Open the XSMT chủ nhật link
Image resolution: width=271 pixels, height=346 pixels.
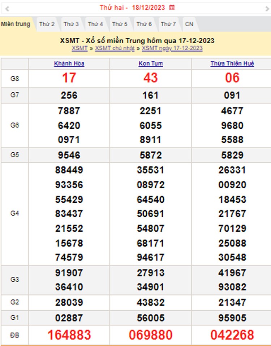click(x=115, y=48)
